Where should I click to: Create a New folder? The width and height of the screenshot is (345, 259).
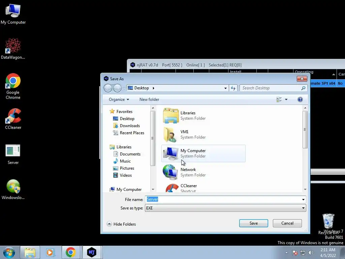[149, 99]
